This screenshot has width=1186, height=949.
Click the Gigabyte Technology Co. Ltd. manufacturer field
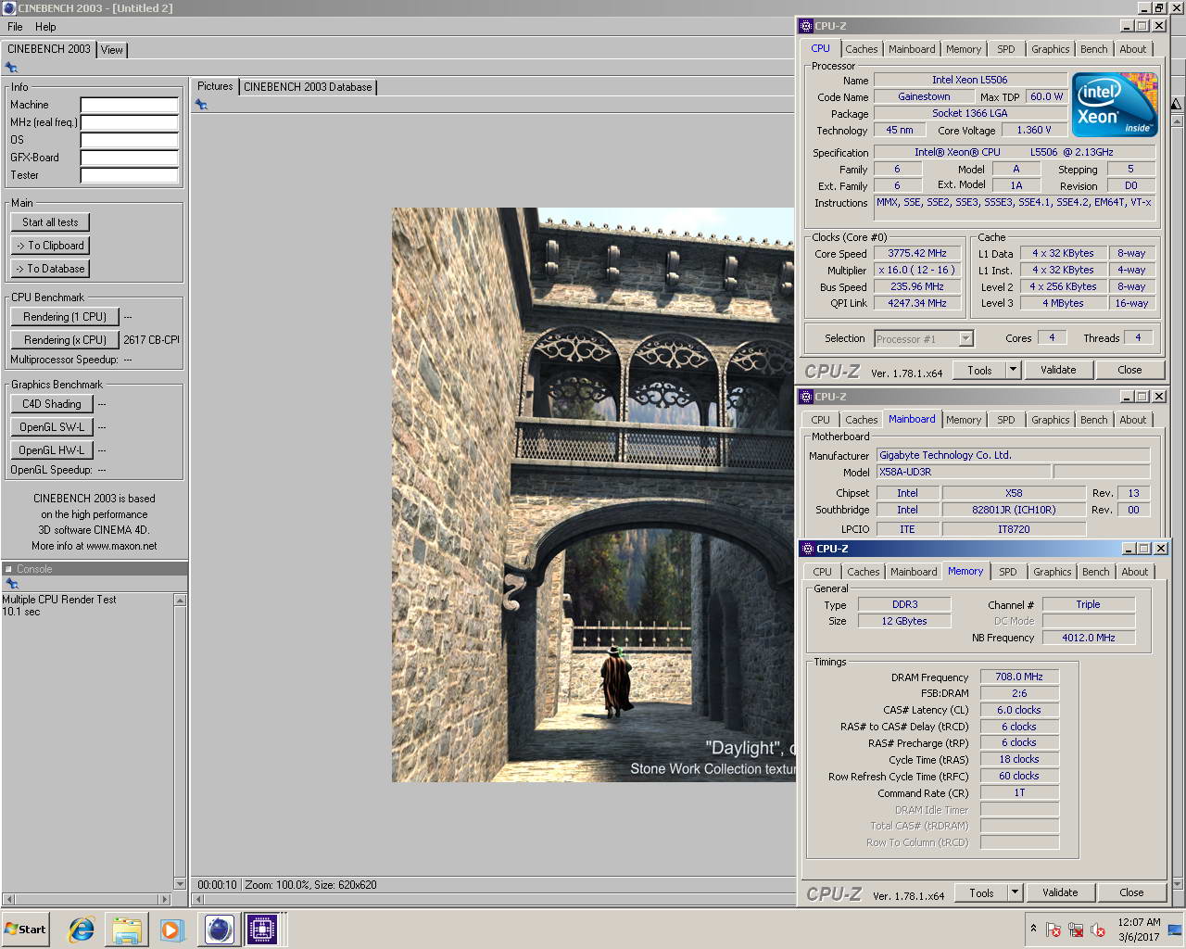coord(1013,455)
